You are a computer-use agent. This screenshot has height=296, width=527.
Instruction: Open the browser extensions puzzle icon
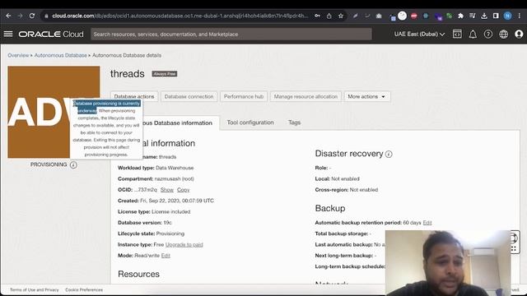click(x=461, y=16)
